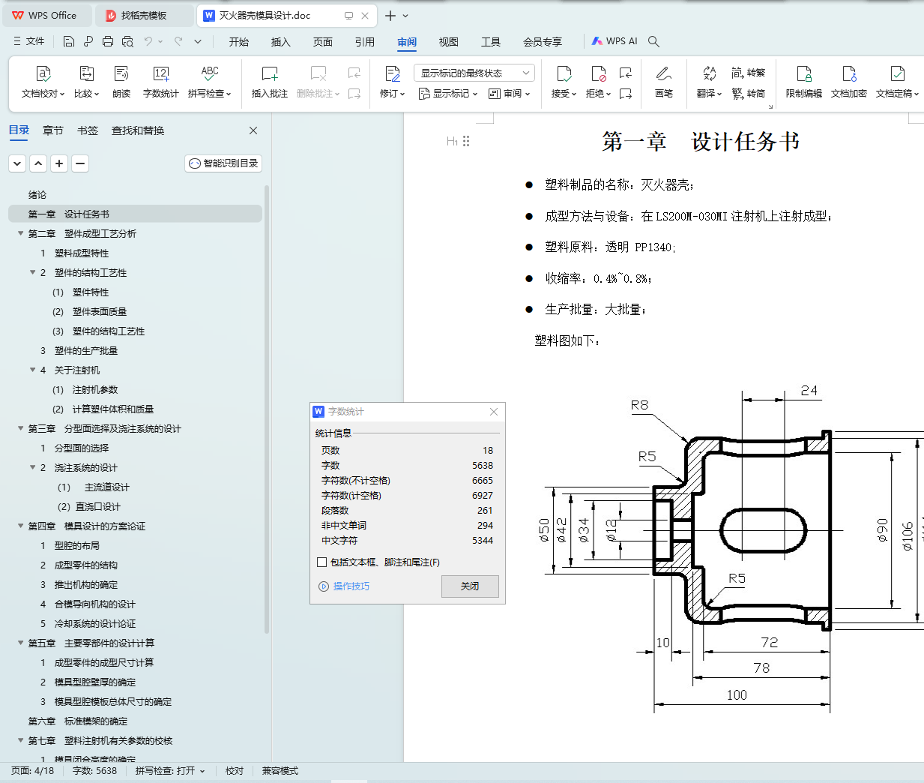
Task: Click 文档定稿 finalize document icon
Action: point(897,73)
